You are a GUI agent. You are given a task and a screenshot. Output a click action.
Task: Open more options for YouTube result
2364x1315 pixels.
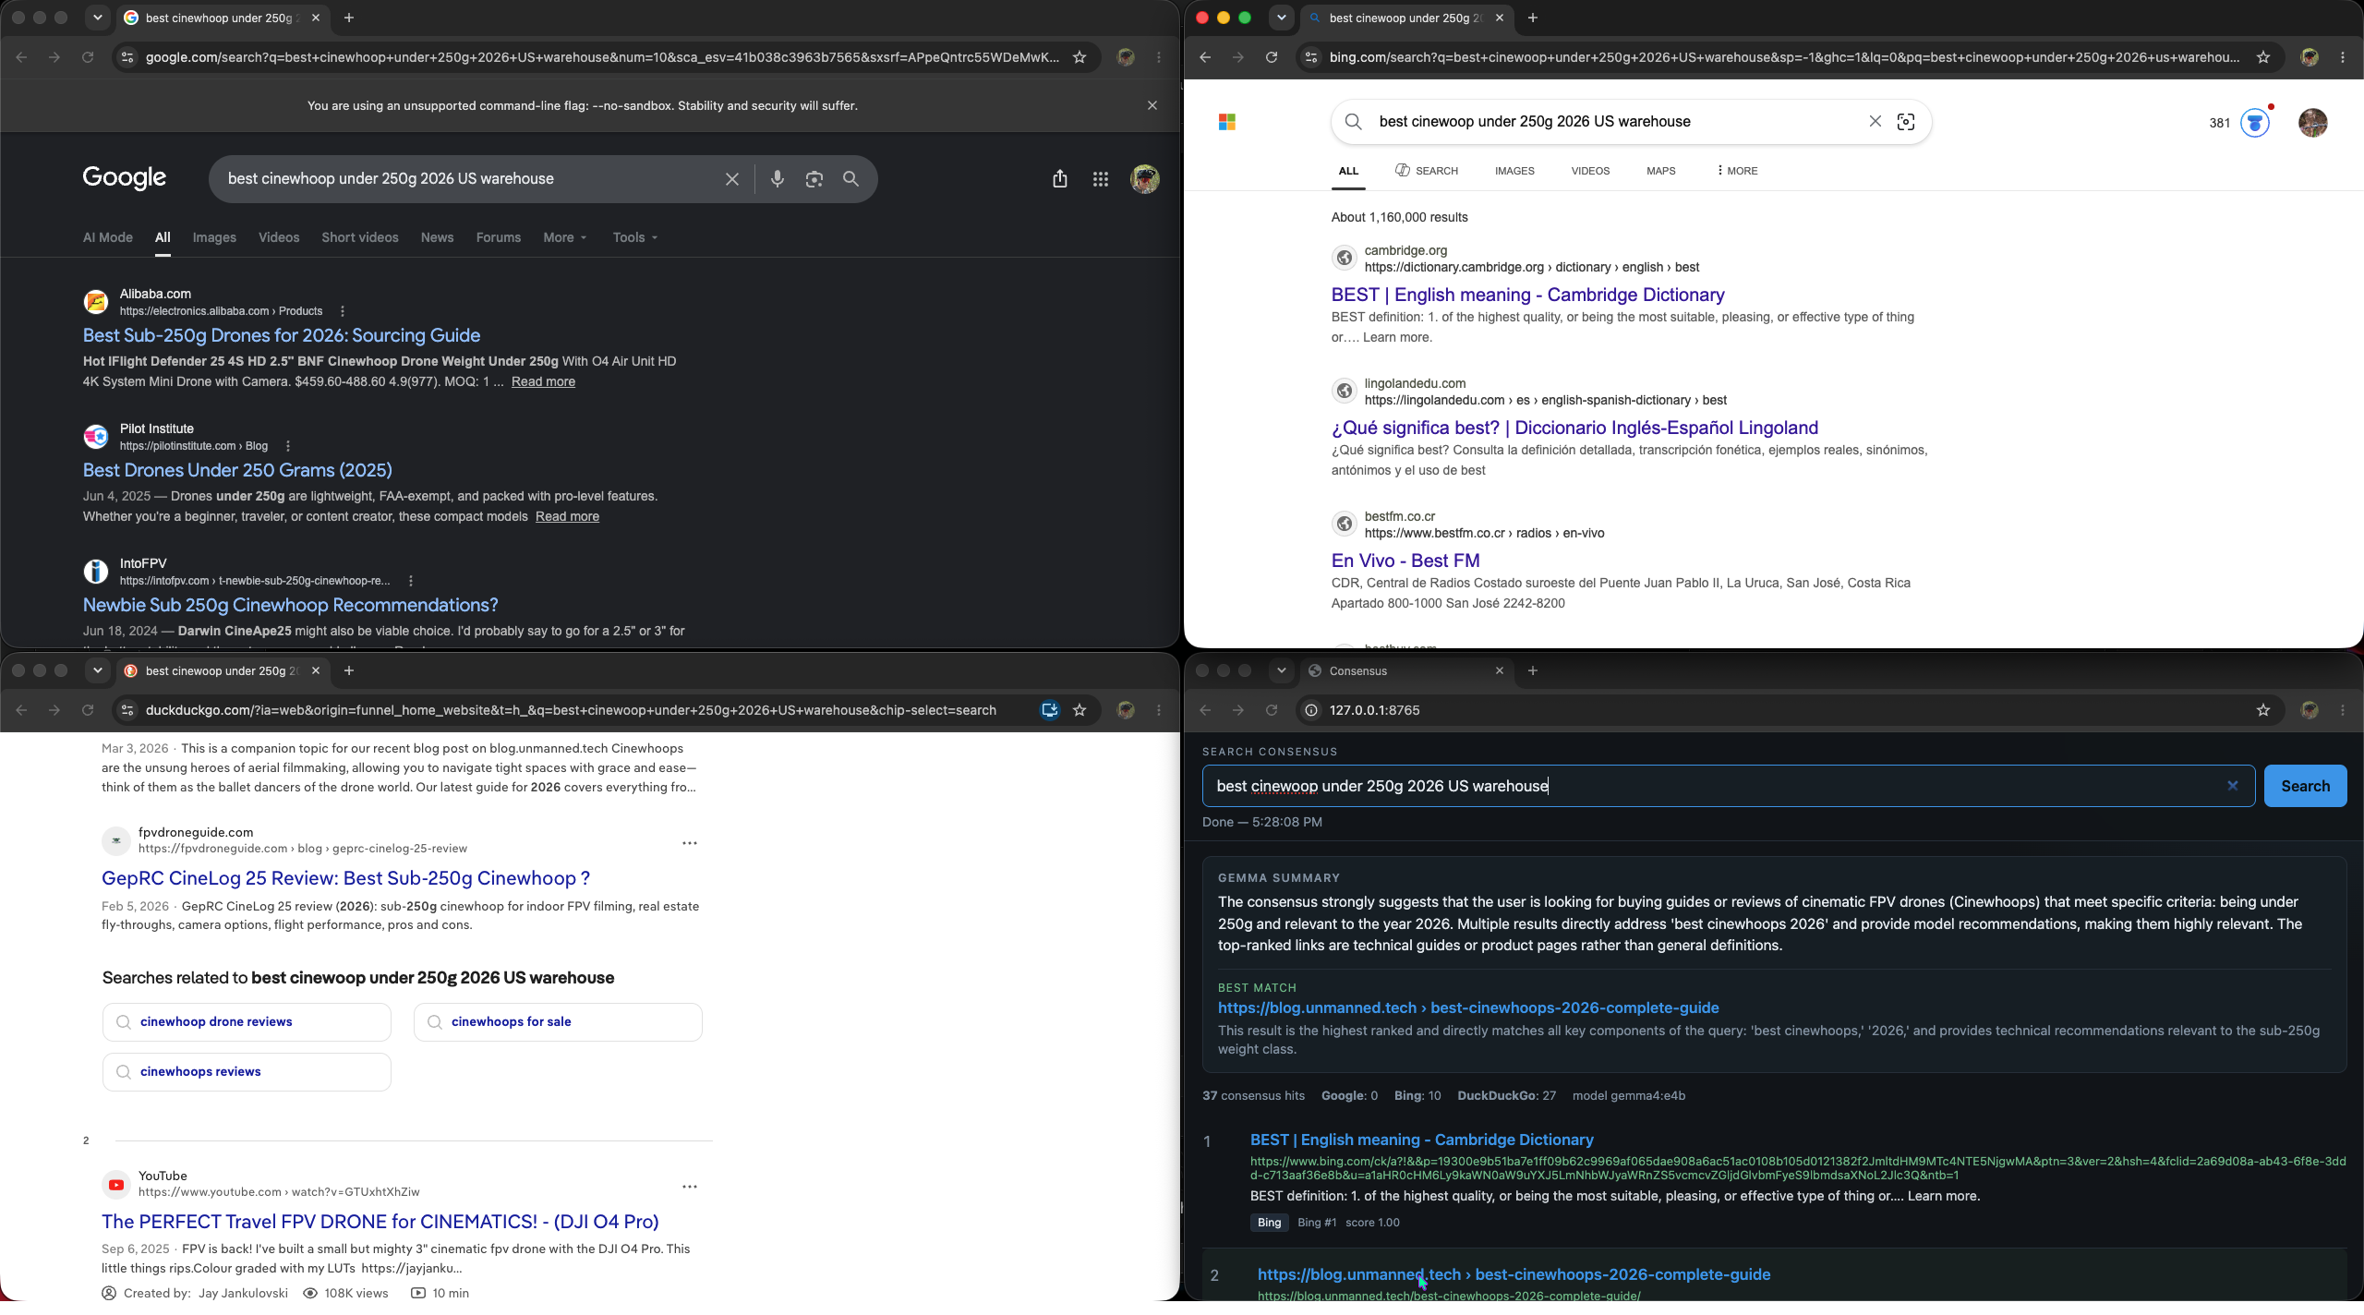click(689, 1187)
